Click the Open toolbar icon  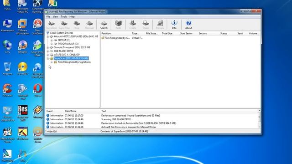coord(146,25)
